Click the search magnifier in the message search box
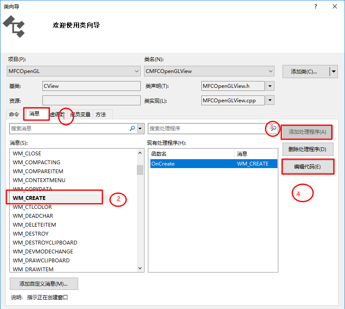 pos(133,129)
